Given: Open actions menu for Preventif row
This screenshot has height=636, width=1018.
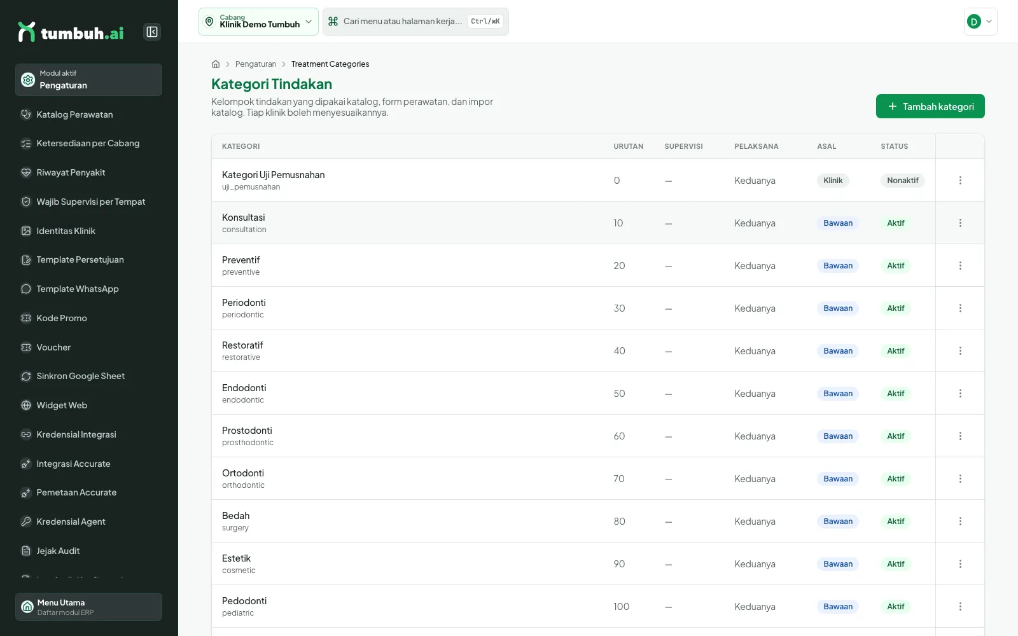Looking at the screenshot, I should click(960, 266).
